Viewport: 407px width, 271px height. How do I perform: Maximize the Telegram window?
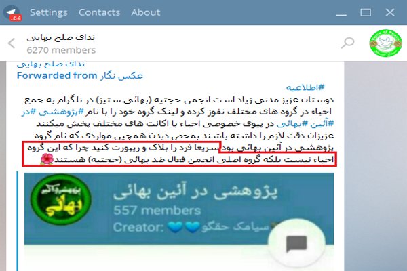coord(366,12)
